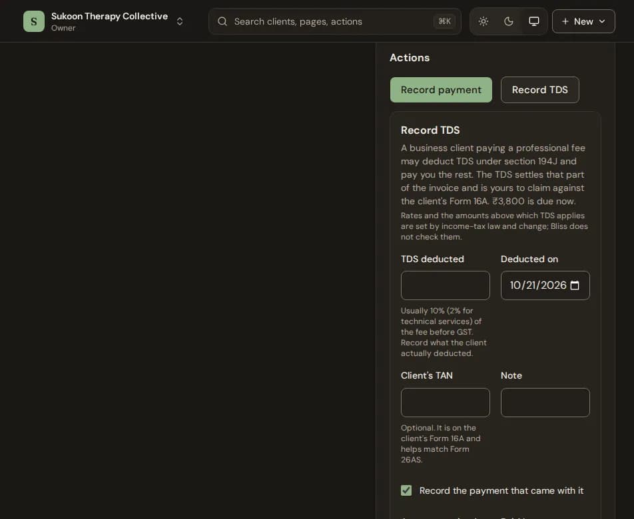634x519 pixels.
Task: Click the Owner role label
Action: [x=63, y=28]
